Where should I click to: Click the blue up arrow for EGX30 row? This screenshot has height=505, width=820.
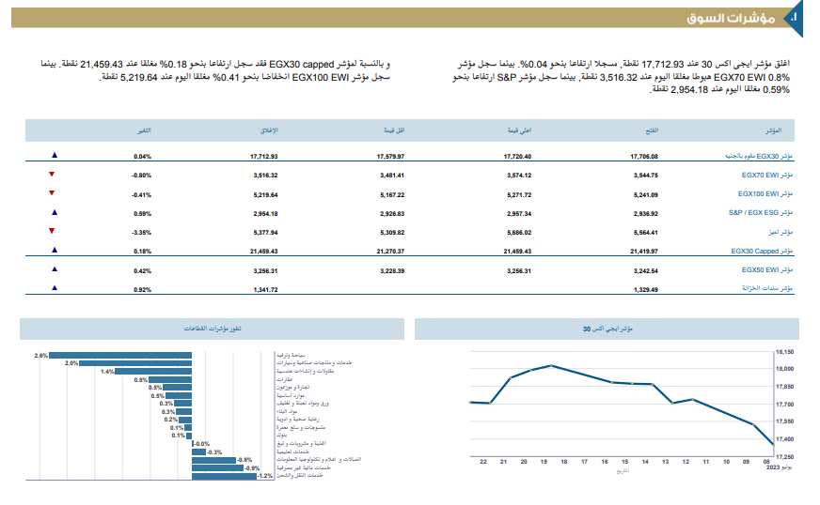click(55, 156)
